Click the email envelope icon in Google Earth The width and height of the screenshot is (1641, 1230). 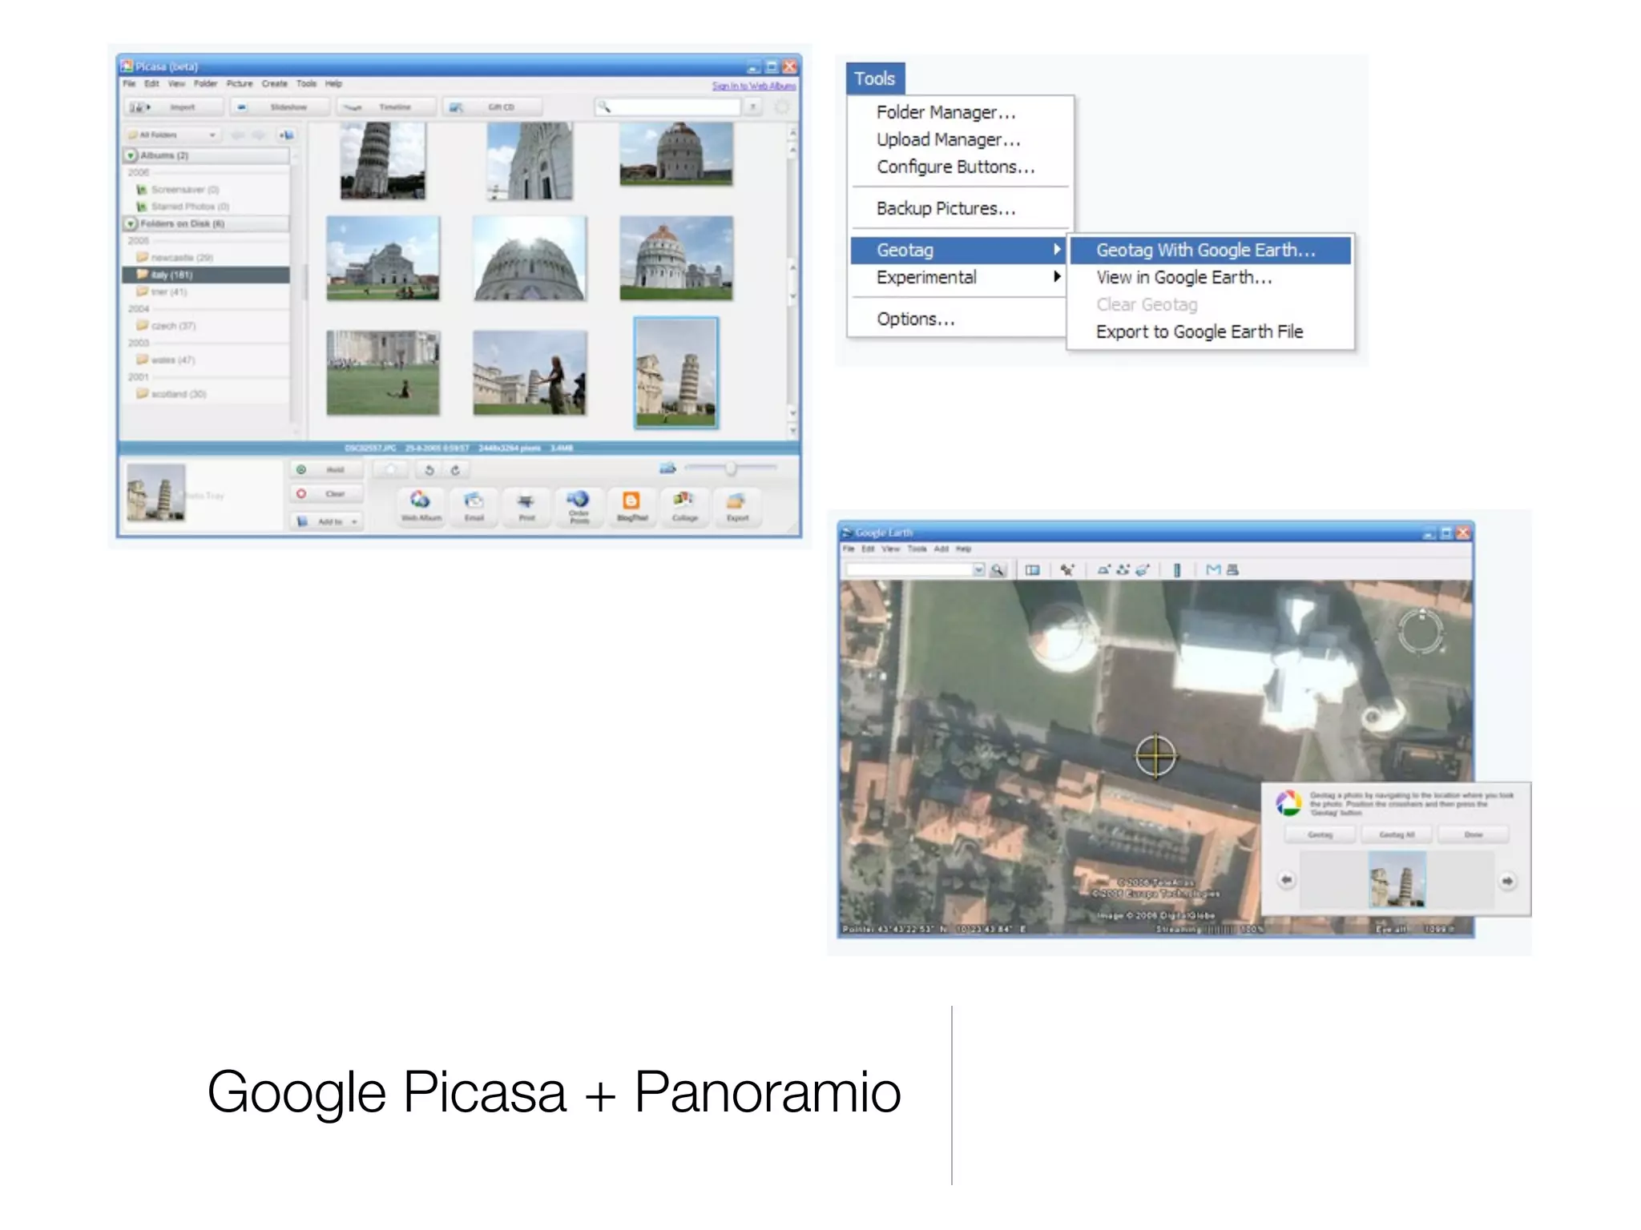(x=1213, y=570)
